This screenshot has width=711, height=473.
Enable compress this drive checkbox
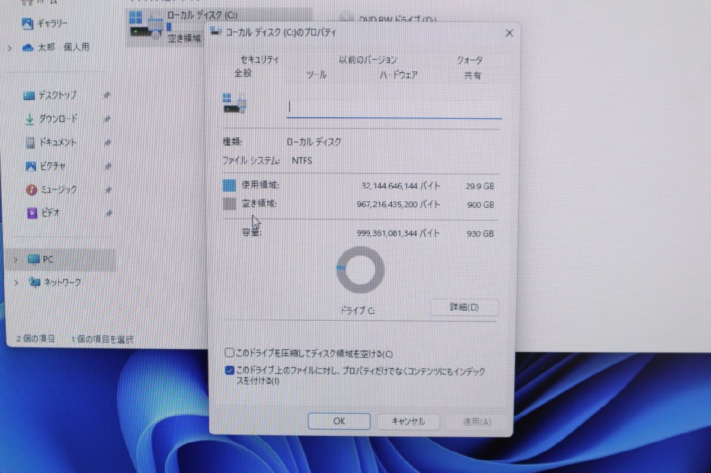[229, 353]
